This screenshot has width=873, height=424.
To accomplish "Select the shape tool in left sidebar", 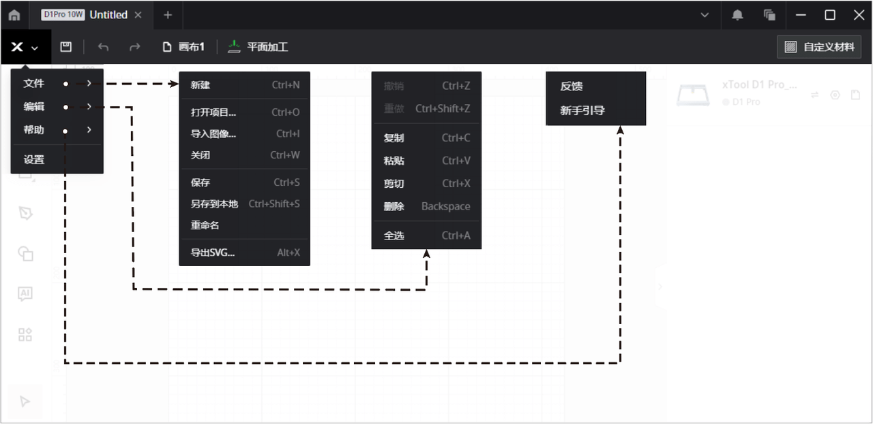I will point(25,254).
